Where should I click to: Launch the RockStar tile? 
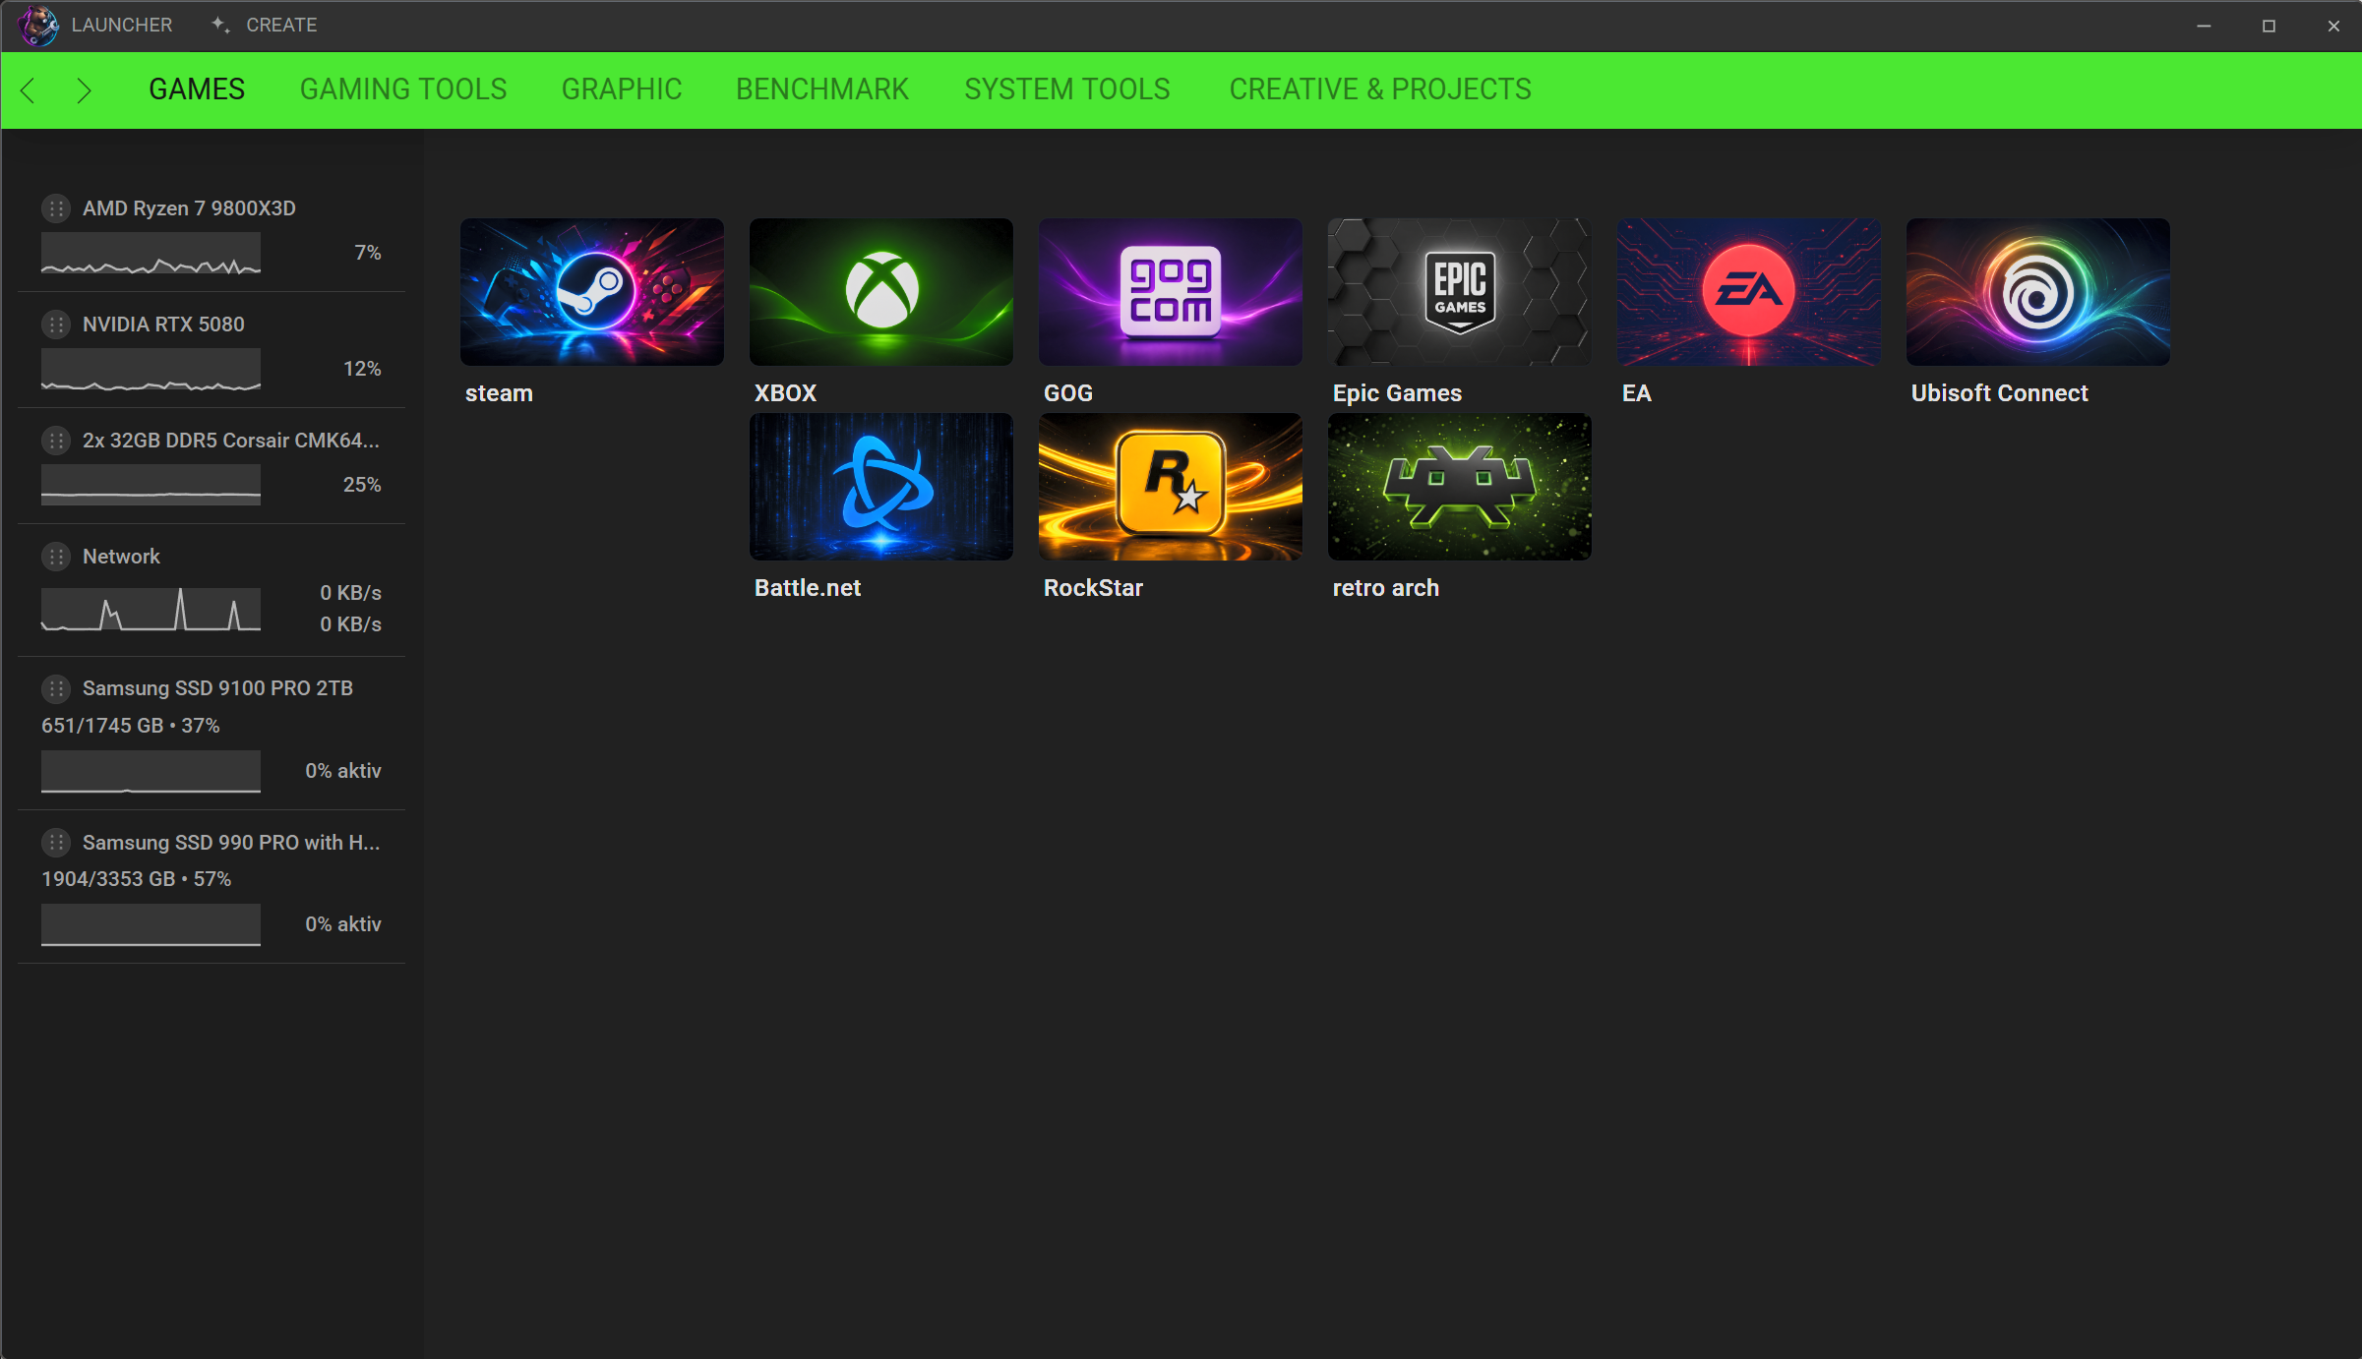click(x=1171, y=487)
